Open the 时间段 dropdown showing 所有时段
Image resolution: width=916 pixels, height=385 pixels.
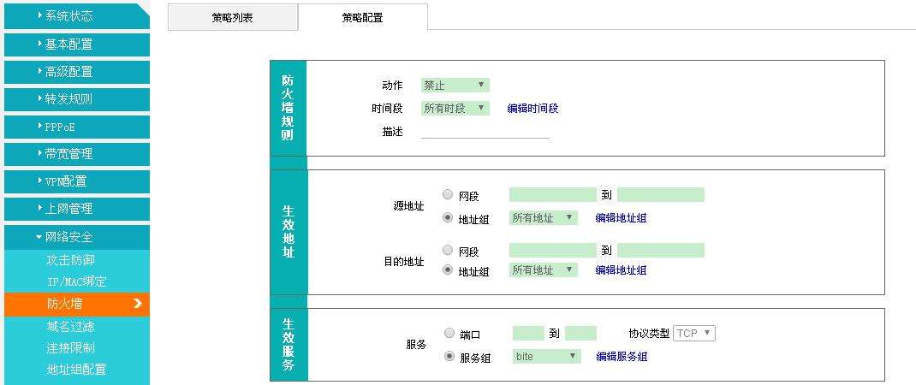(455, 109)
